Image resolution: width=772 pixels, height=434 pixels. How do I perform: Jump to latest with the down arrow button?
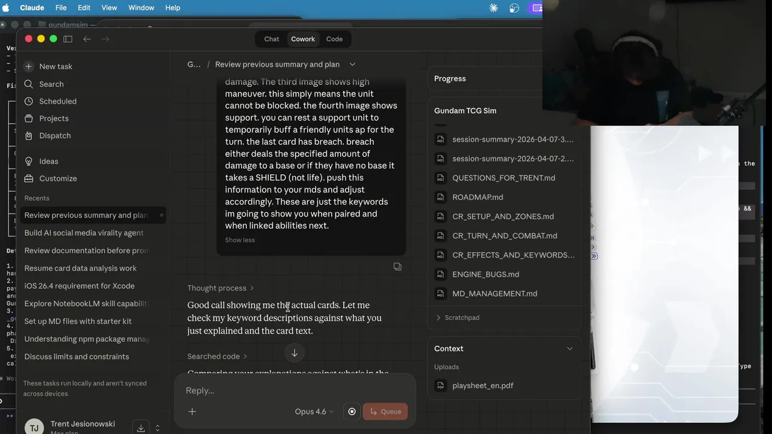pyautogui.click(x=294, y=353)
